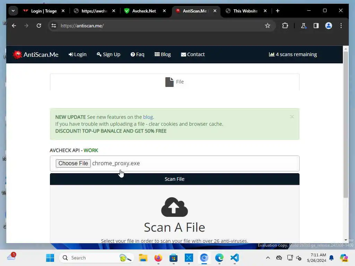The image size is (355, 266).
Task: Click the Chrome taskbar icon
Action: coord(204,258)
